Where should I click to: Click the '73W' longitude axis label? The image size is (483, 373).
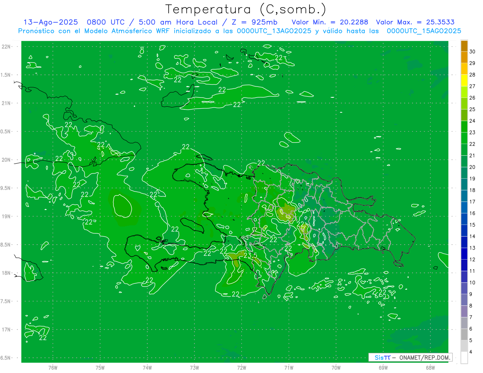coord(194,367)
